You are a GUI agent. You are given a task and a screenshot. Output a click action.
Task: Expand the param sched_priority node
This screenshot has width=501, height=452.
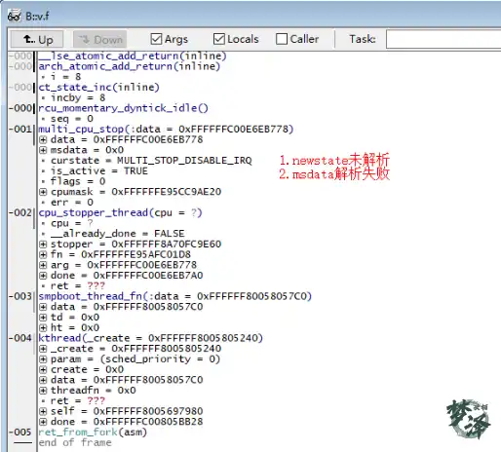click(x=43, y=359)
